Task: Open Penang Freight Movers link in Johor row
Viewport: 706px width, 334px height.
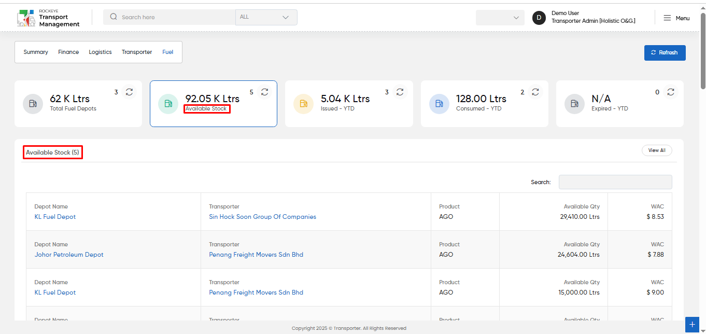Action: 256,255
